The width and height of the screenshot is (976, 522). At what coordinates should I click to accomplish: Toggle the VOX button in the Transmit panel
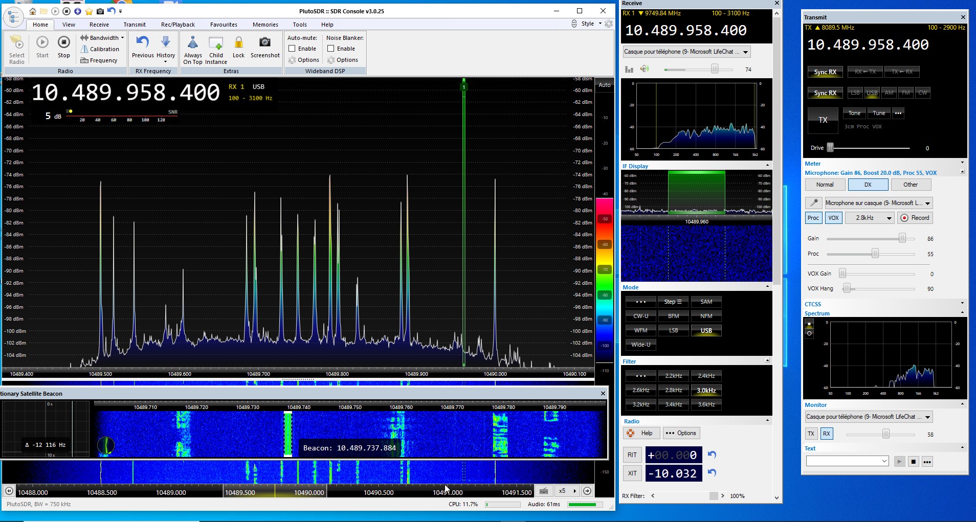pyautogui.click(x=833, y=218)
